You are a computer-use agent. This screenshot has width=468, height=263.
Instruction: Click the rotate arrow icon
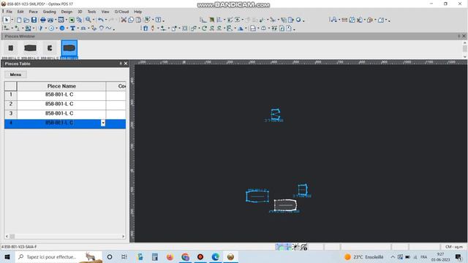204,28
